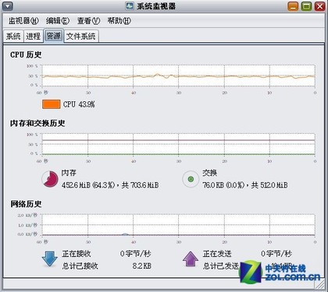328x292 pixels.
Task: Click the memory and swap history graph
Action: 179,144
